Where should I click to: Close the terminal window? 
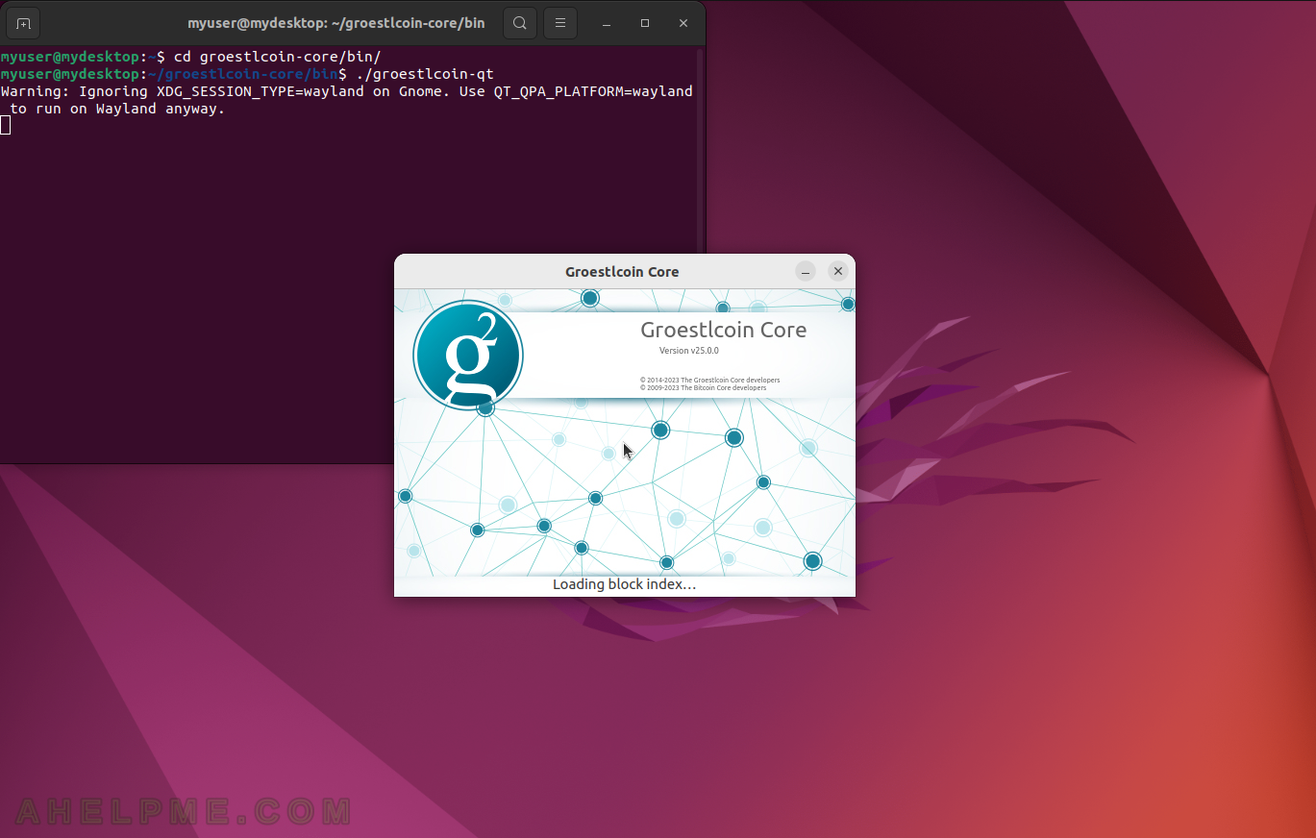click(683, 23)
